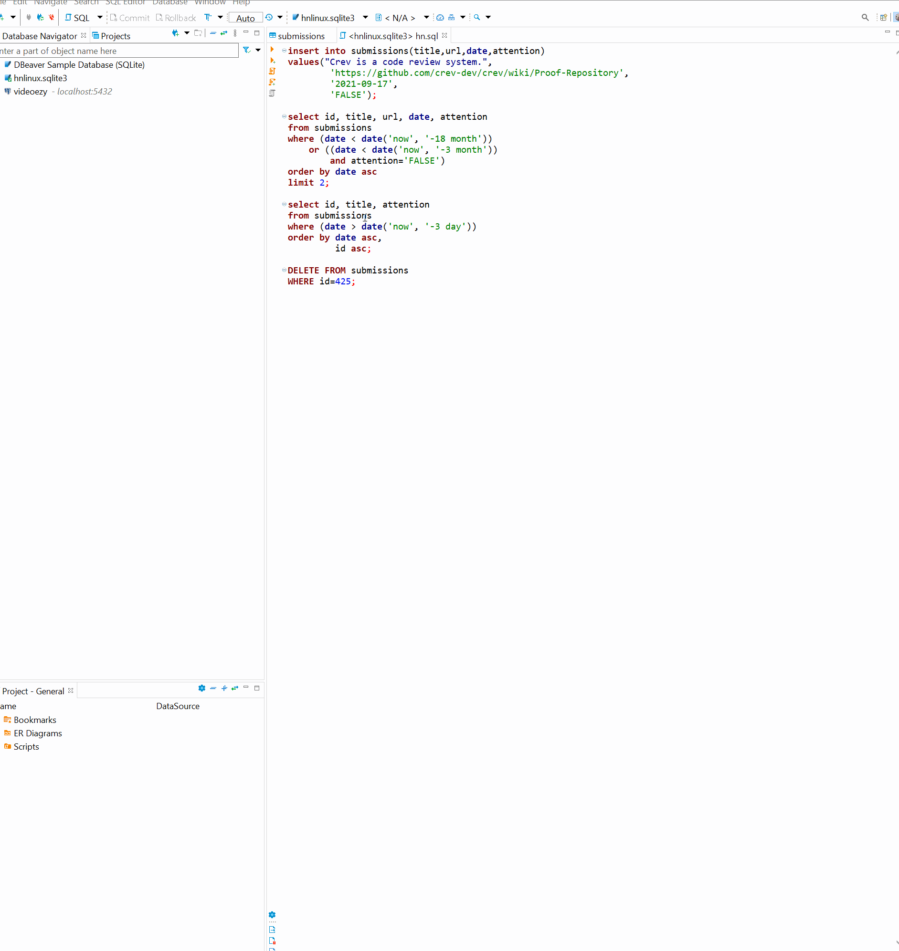Collapse all nodes in Database Navigator
The height and width of the screenshot is (951, 899).
(x=213, y=33)
